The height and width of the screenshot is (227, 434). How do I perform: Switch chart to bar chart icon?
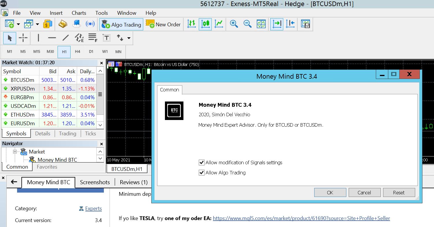(192, 24)
